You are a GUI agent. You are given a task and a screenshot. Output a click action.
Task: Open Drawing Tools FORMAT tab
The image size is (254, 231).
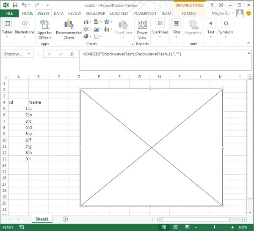[189, 14]
